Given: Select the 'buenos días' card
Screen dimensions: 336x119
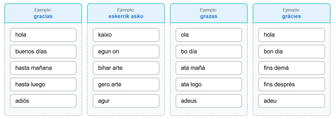Looking at the screenshot, I should click(x=43, y=52).
